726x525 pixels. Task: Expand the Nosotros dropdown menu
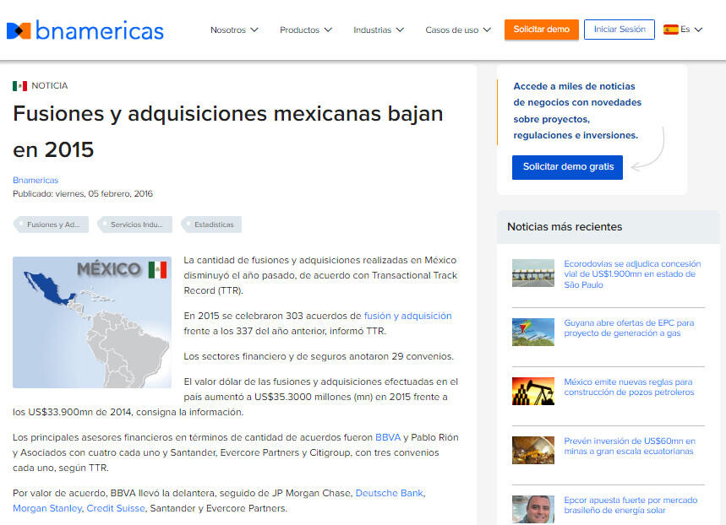[234, 30]
